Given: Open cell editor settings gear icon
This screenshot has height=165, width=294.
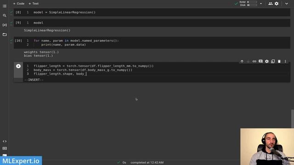Looking at the screenshot, I should (266, 61).
